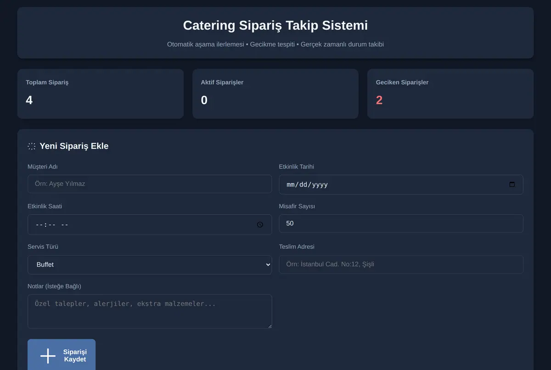Click the plus icon on Siparişi Kaydet
The image size is (551, 370).
48,356
